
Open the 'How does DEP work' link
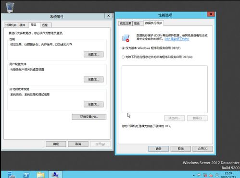pyautogui.click(x=177, y=39)
